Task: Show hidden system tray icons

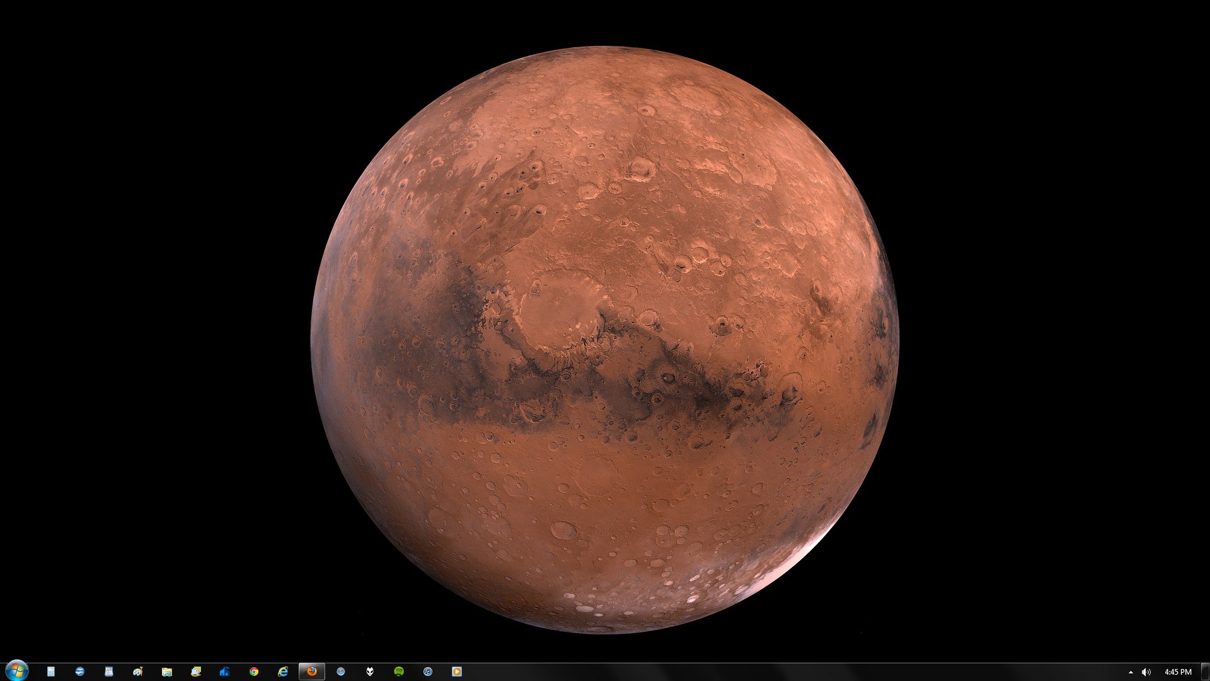Action: coord(1131,672)
